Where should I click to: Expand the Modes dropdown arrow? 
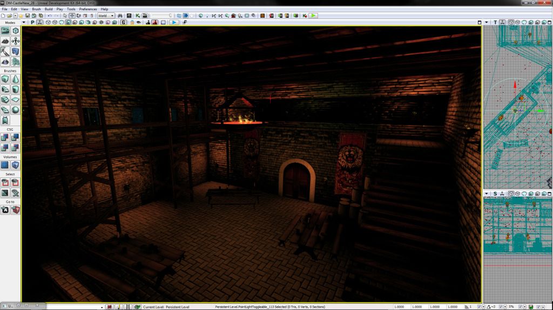pos(24,23)
